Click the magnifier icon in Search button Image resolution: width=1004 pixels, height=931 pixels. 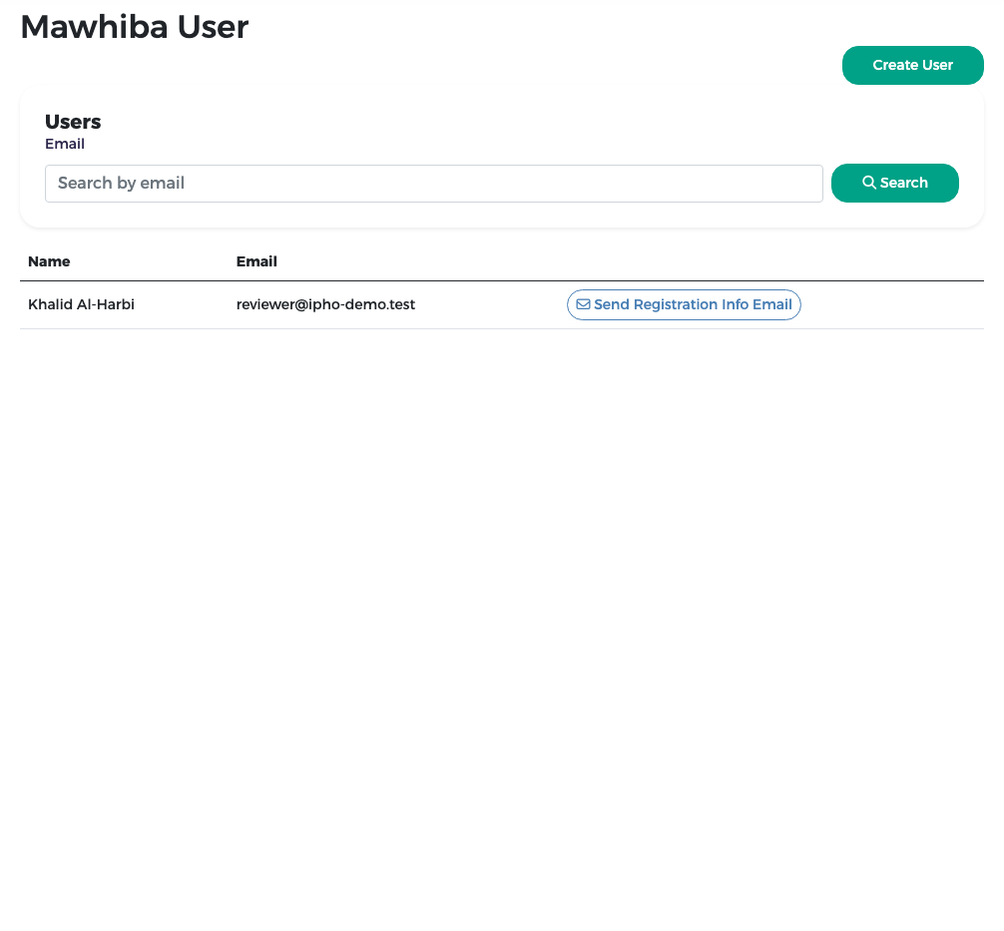[869, 183]
